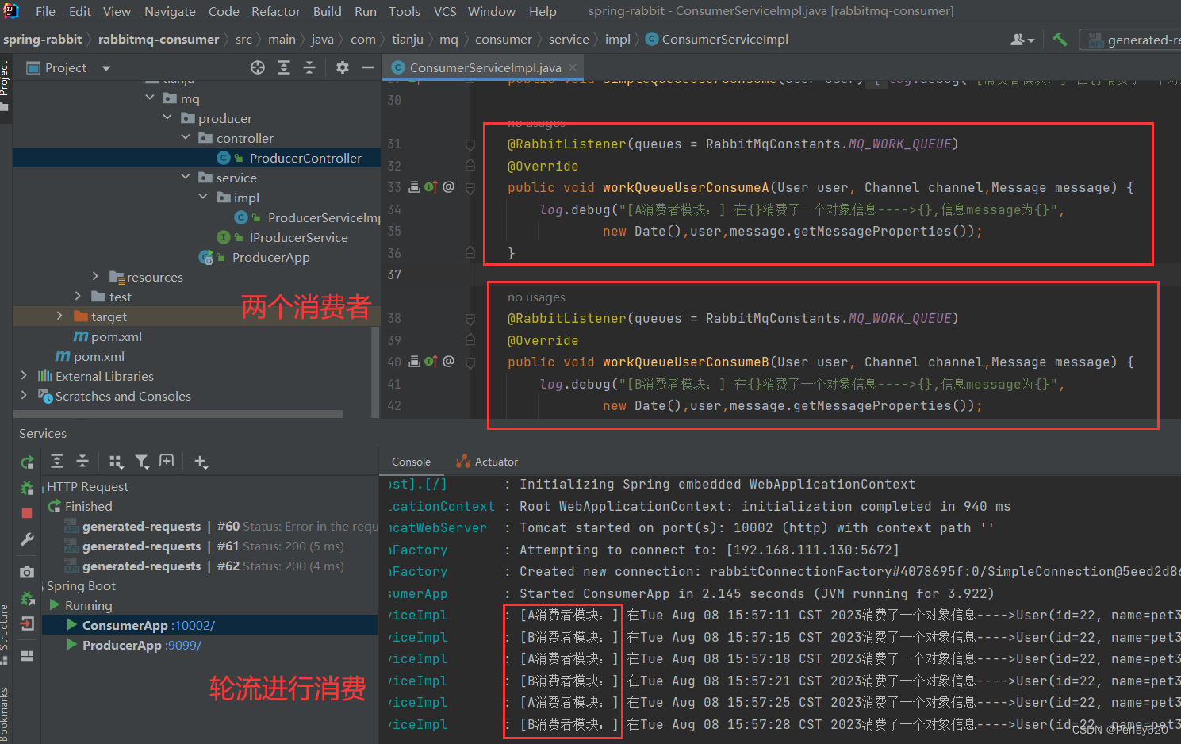Viewport: 1181px width, 744px height.
Task: Open the ConsumerApp :10002/ link
Action: (194, 625)
